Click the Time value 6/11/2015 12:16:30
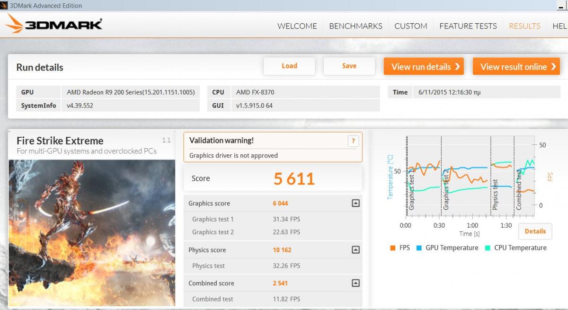This screenshot has width=568, height=310. pyautogui.click(x=449, y=92)
